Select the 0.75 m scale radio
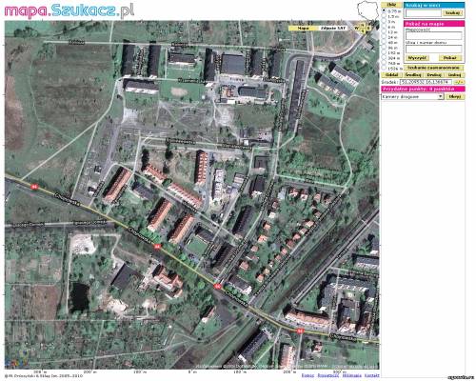 tap(384, 10)
